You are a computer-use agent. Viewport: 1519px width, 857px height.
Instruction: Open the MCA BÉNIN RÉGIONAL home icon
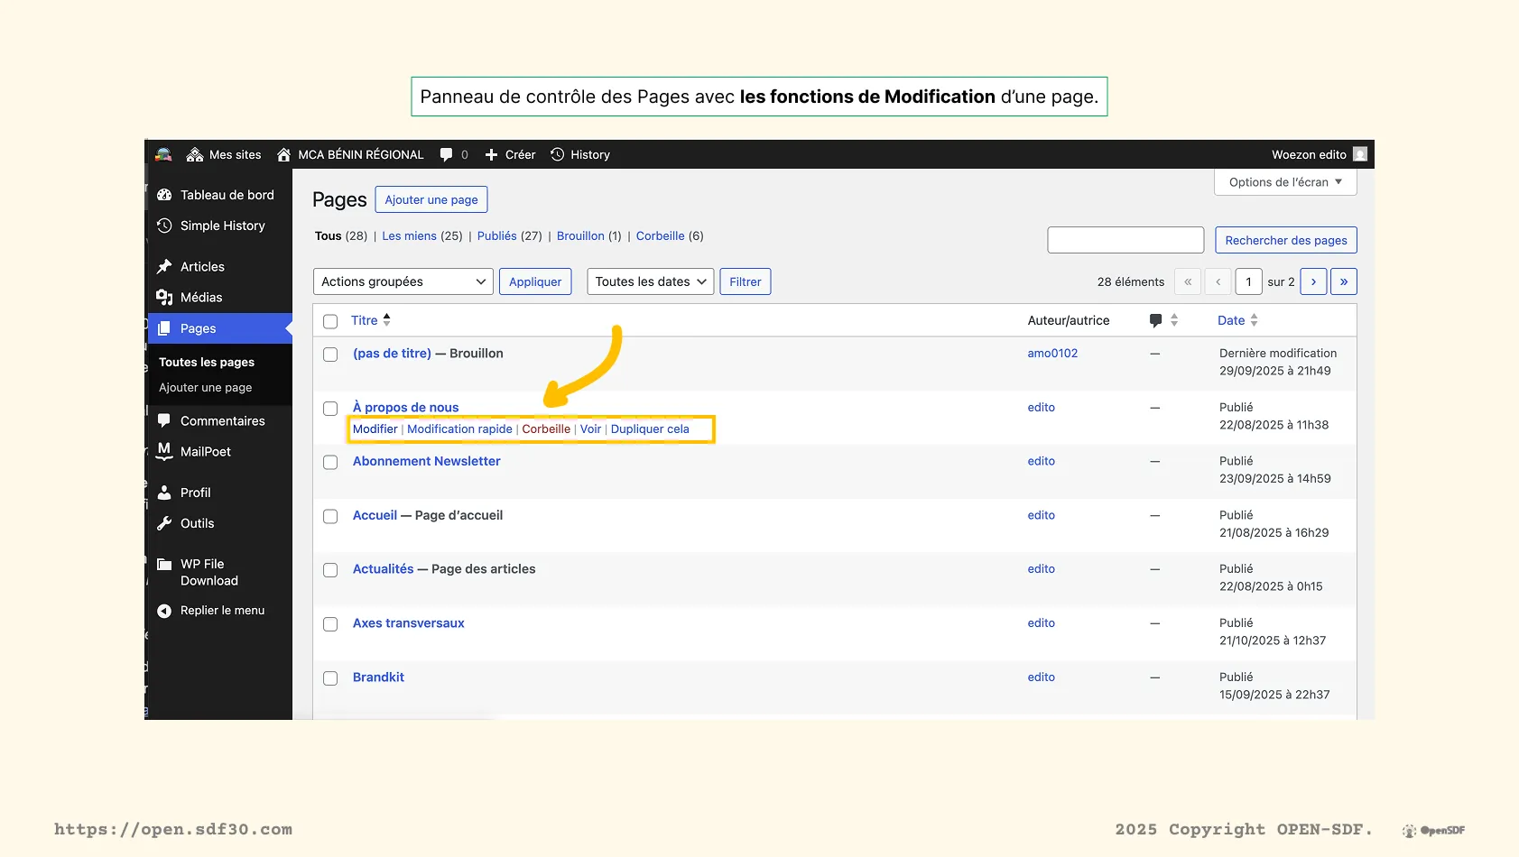click(283, 154)
